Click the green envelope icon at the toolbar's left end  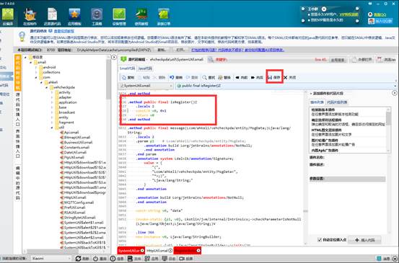(8, 14)
